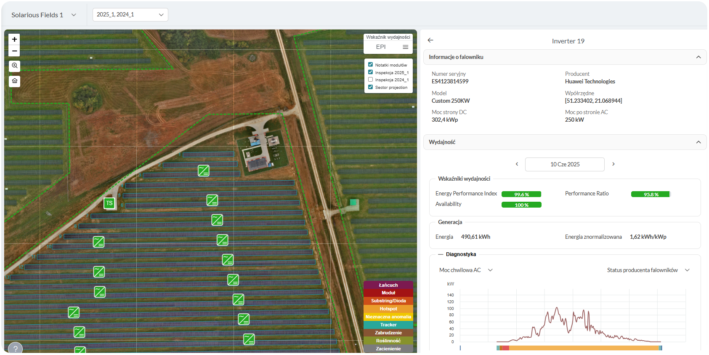709x355 pixels.
Task: Go back using the arrow beside Inverter 19
Action: point(430,40)
